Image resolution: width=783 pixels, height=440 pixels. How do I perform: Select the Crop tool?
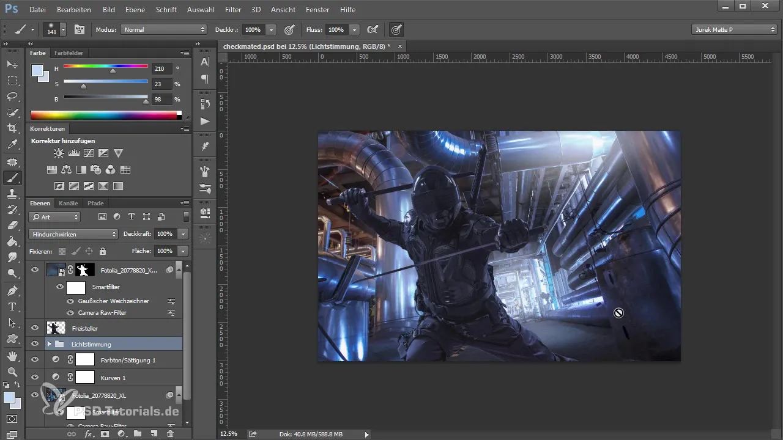tap(12, 128)
